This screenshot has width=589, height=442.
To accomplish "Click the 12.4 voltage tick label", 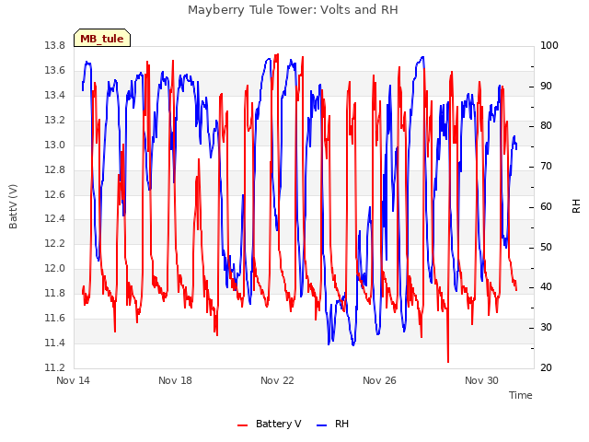I will coord(55,219).
